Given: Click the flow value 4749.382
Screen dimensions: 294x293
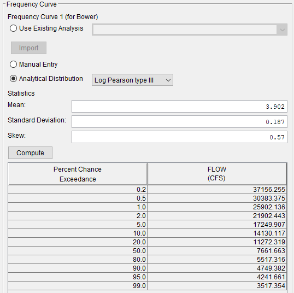Looking at the screenshot, I should (217, 268).
